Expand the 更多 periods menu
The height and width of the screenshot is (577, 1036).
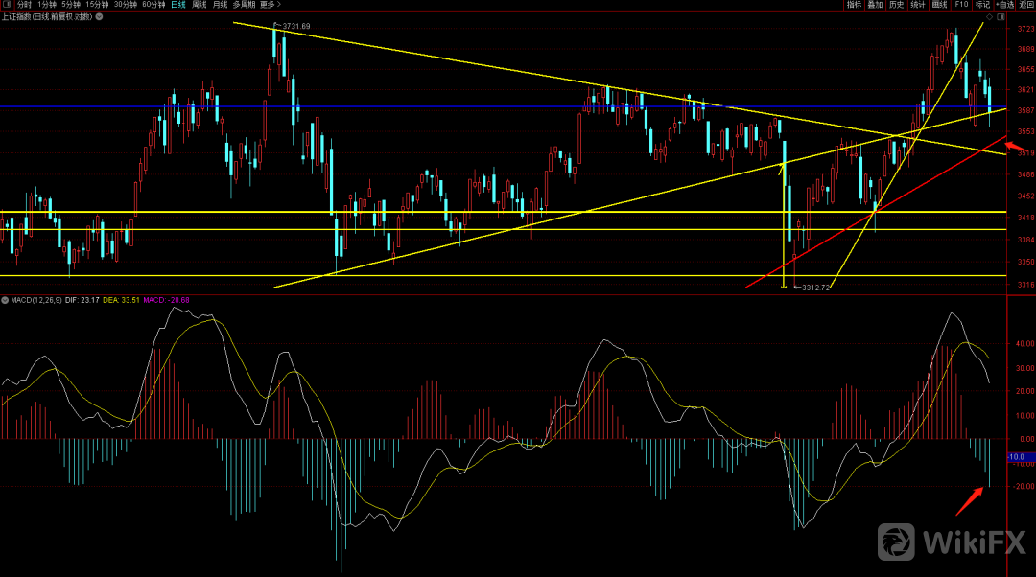(x=273, y=5)
